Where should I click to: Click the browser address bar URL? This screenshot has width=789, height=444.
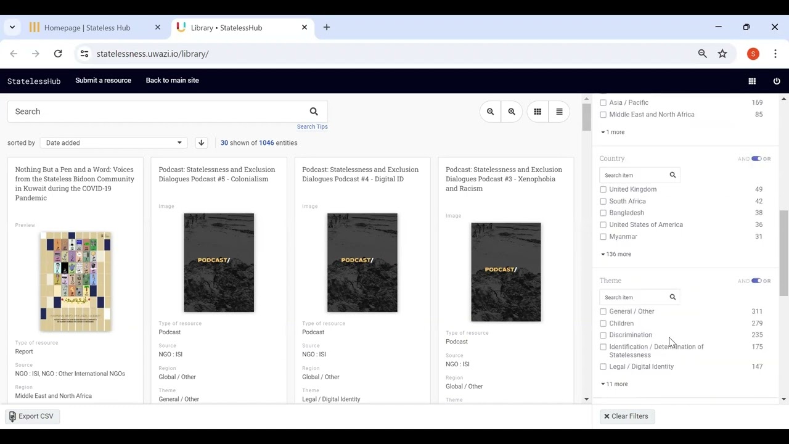tap(153, 54)
